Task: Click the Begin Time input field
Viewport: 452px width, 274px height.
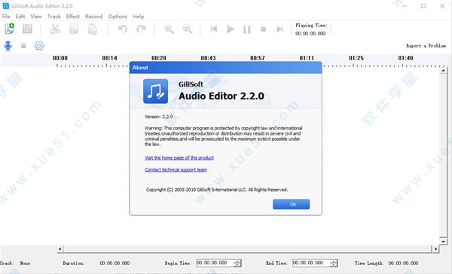Action: 215,263
